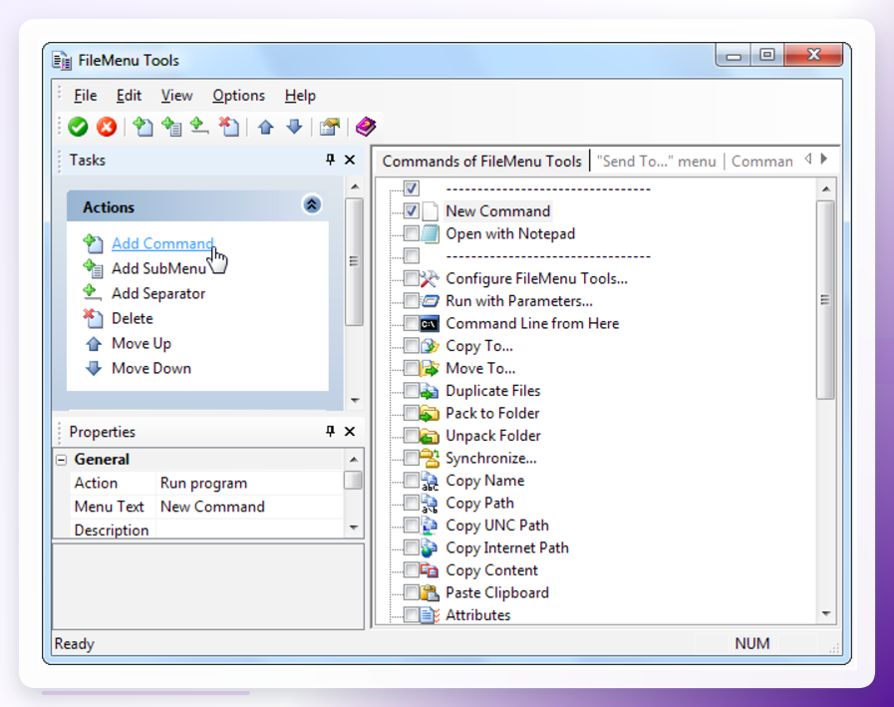Click the Synchronize icon in list

coord(430,459)
